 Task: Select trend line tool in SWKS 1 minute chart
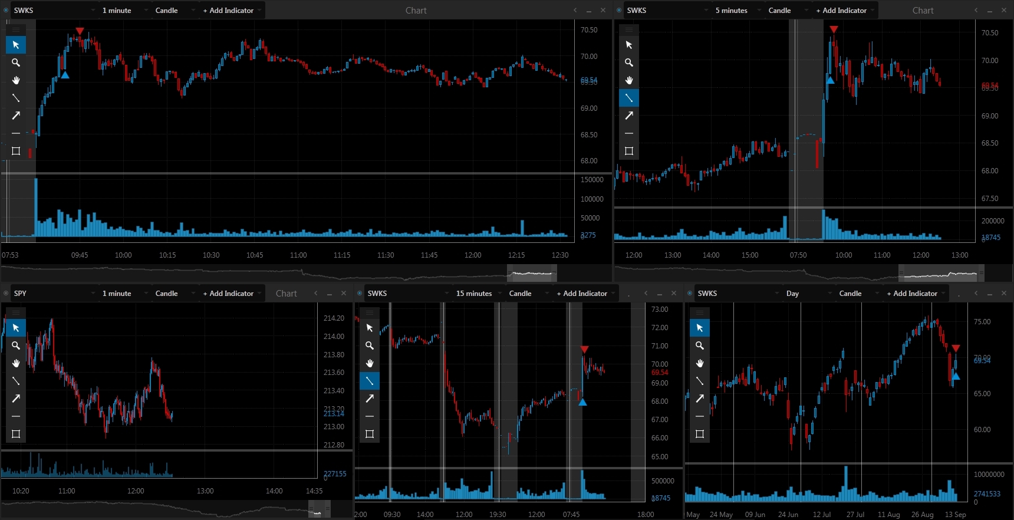pos(16,98)
